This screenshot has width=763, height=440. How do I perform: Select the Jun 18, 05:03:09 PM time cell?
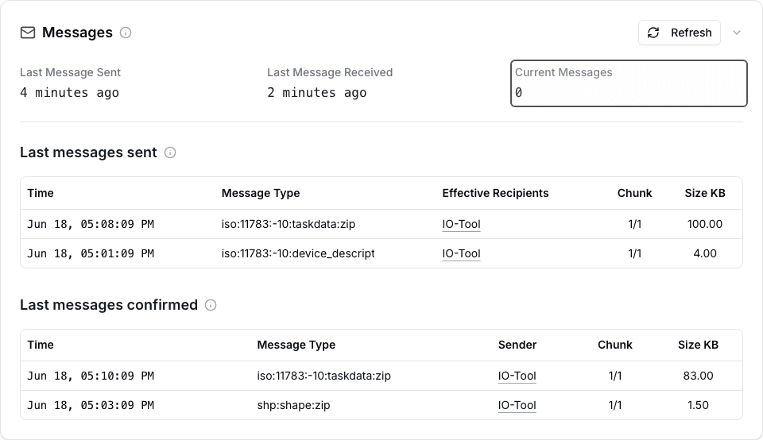point(91,405)
